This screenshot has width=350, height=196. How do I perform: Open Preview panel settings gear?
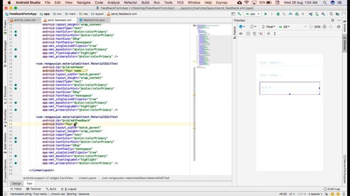tap(332, 20)
